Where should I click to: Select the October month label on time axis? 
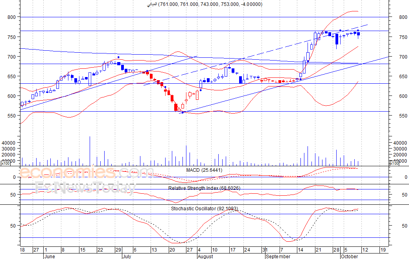click(x=349, y=256)
